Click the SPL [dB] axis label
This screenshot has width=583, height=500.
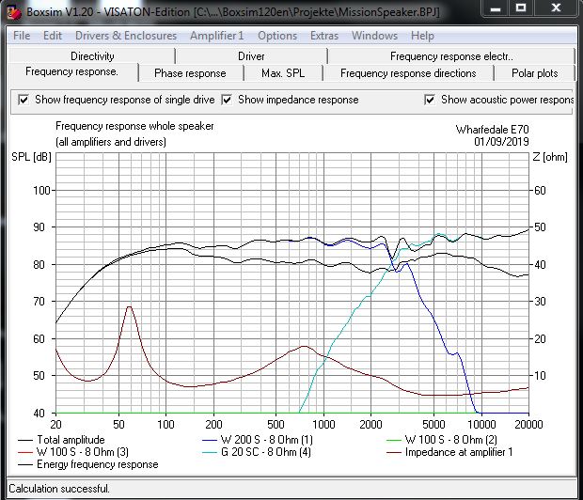click(x=32, y=157)
